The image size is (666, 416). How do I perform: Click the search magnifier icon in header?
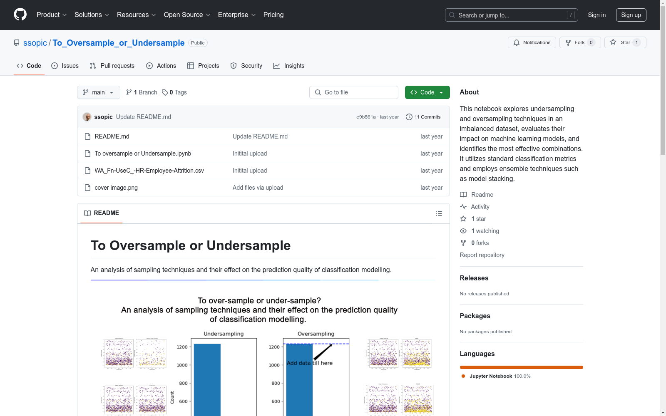452,15
